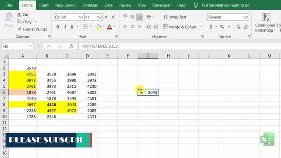Activate the Format Painter brush

(x=19, y=29)
